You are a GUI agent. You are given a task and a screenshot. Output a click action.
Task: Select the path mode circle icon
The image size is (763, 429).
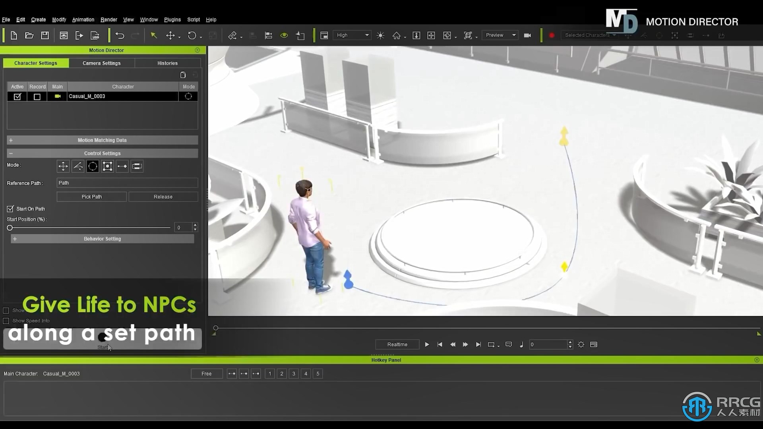coord(93,166)
